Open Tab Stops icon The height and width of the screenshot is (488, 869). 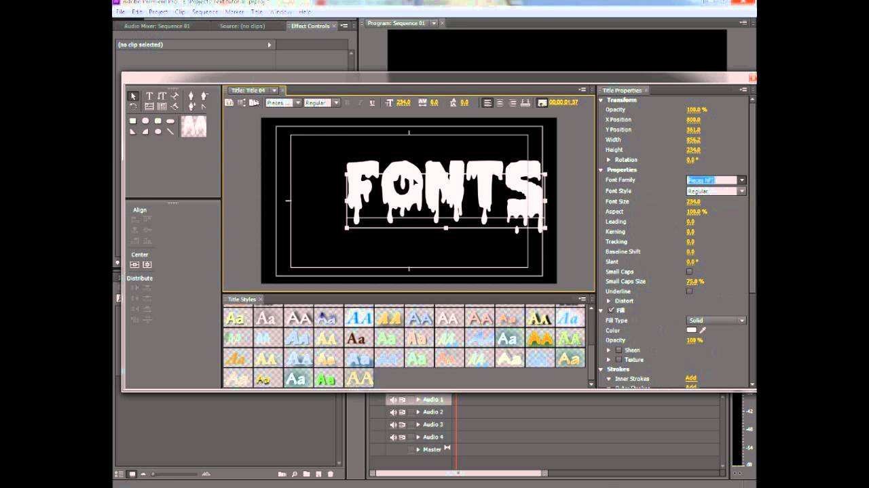526,103
